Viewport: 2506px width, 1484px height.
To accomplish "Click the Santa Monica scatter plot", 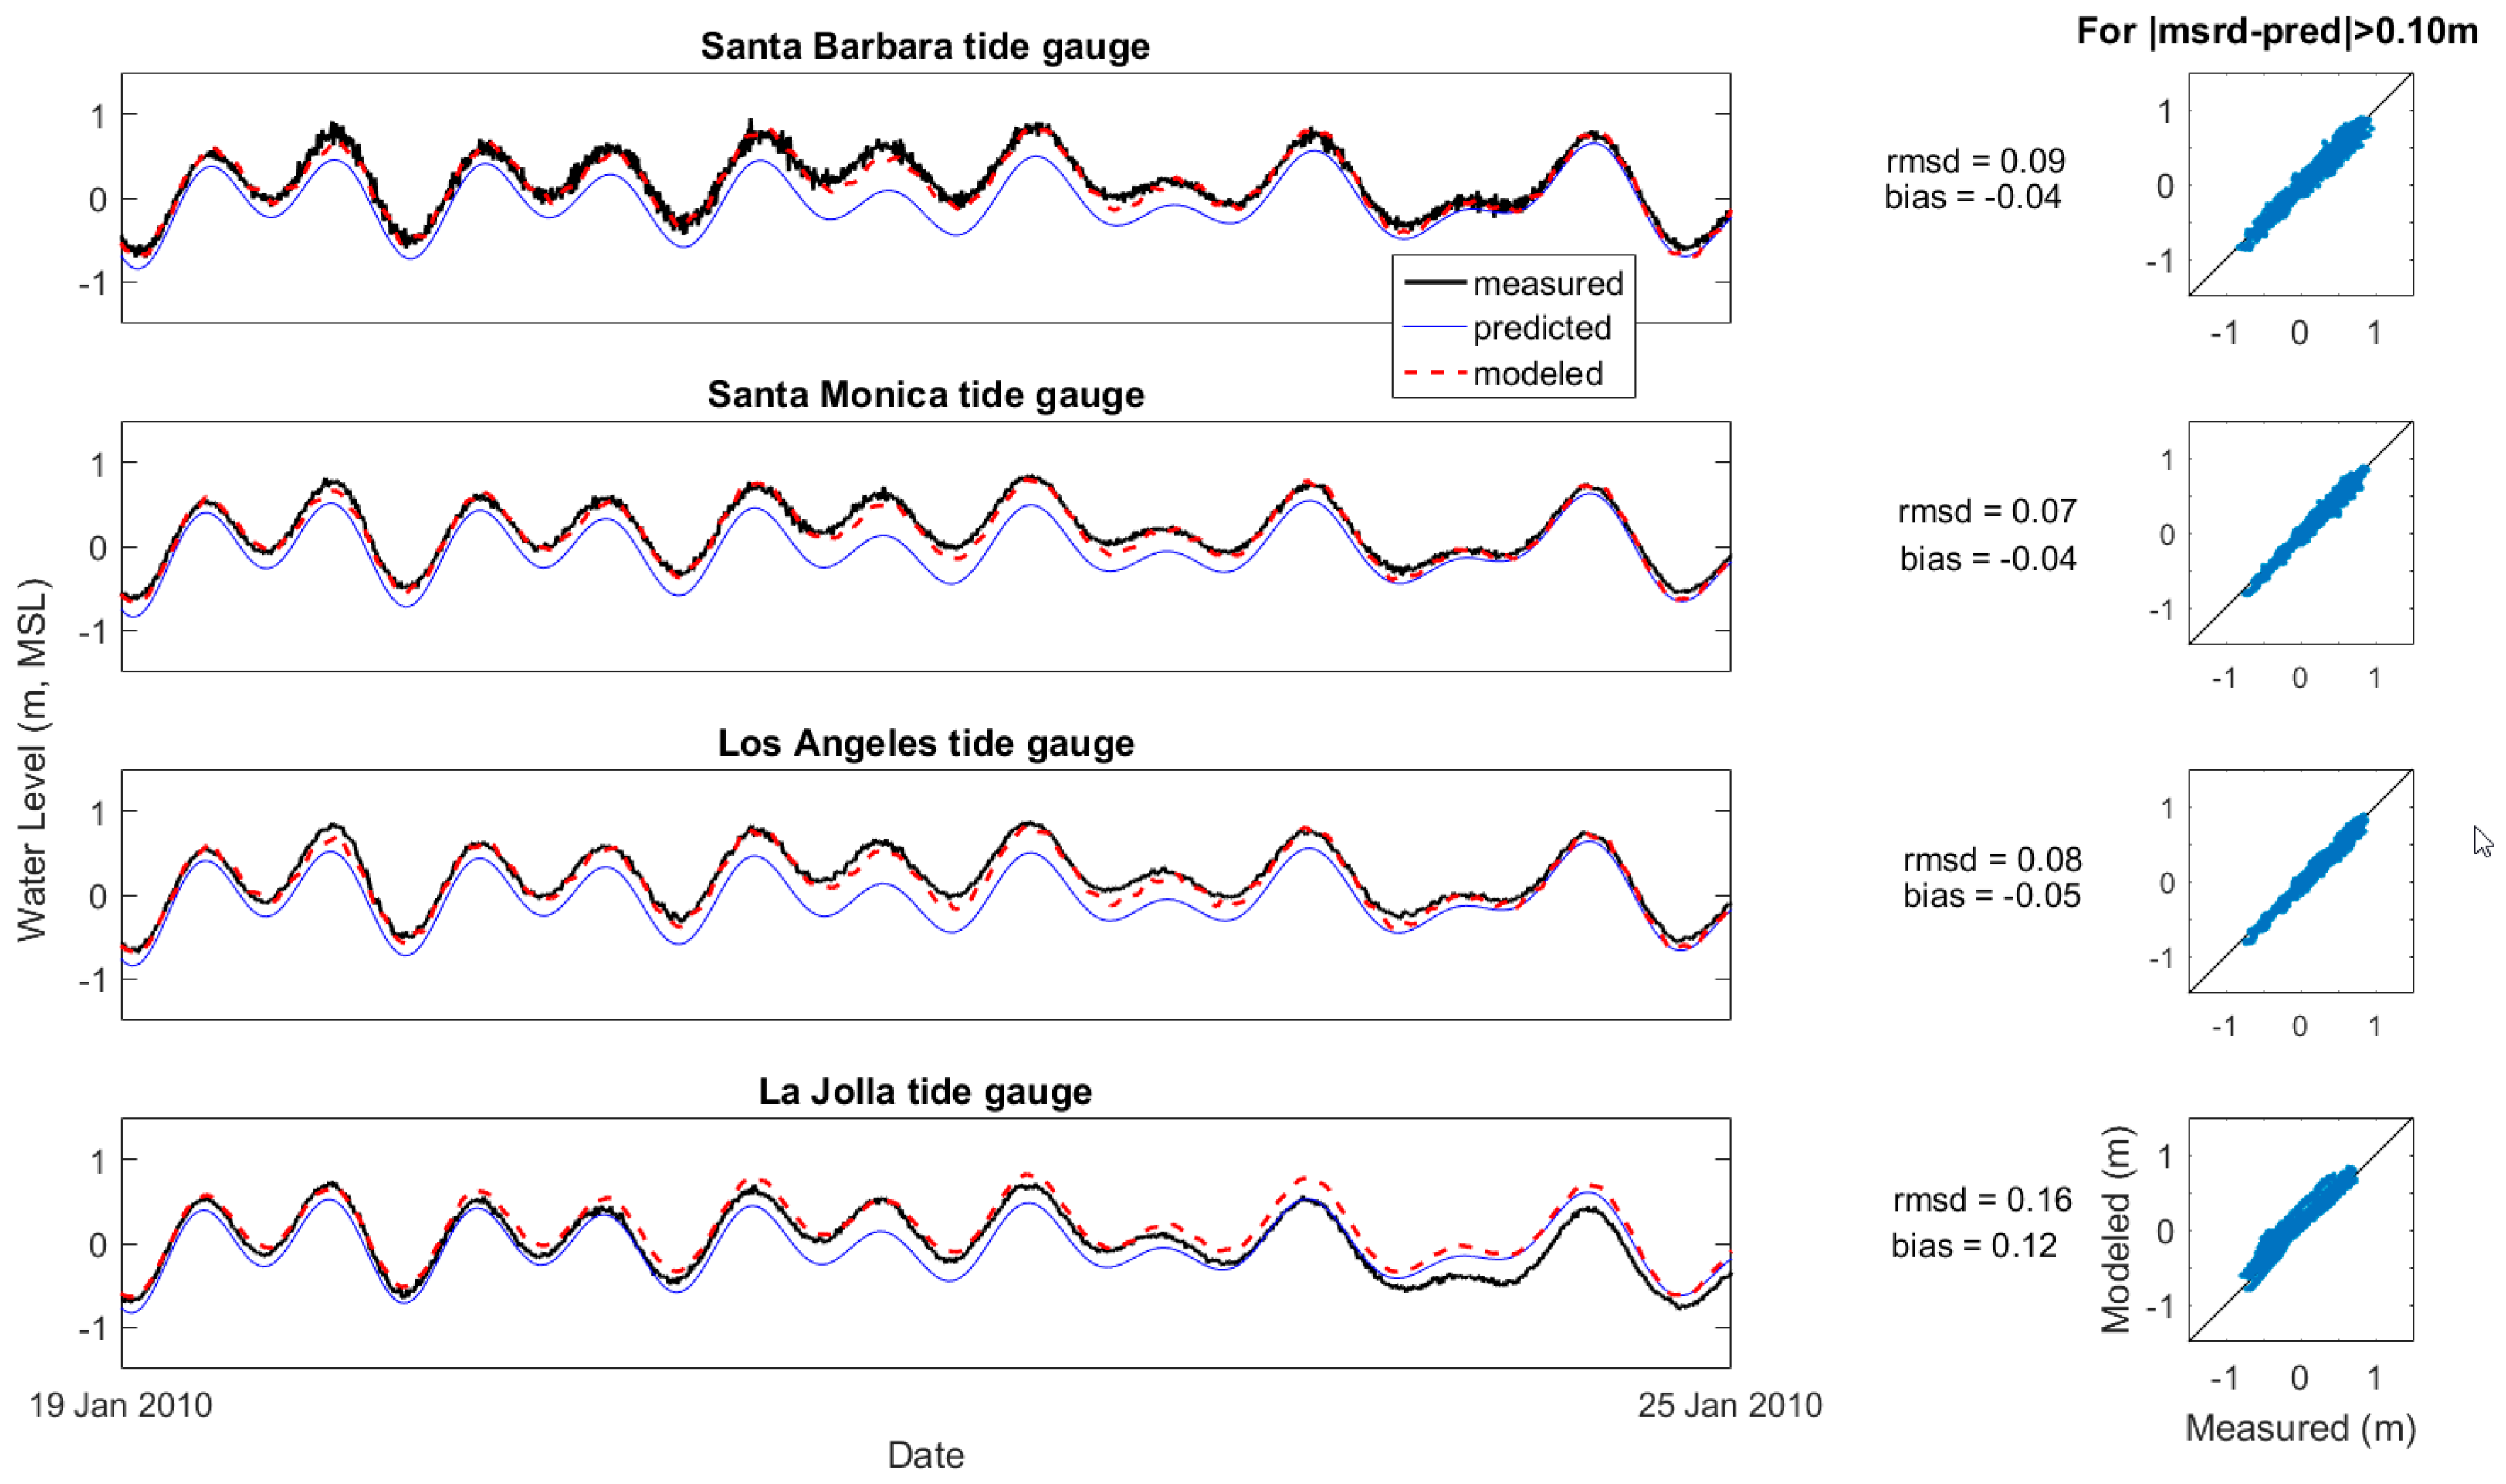I will 2300,533.
